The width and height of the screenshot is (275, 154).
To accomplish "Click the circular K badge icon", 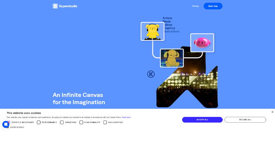I will pyautogui.click(x=151, y=74).
